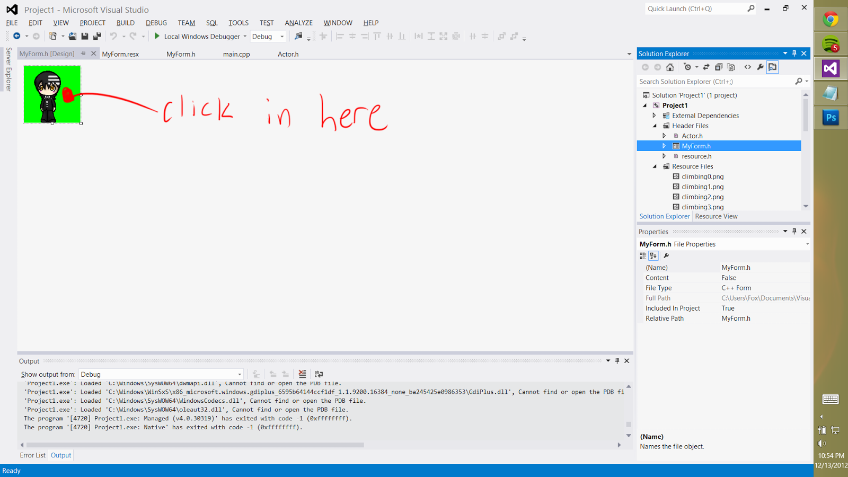The height and width of the screenshot is (477, 848).
Task: Select the Sync with Active Document icon
Action: [x=706, y=67]
